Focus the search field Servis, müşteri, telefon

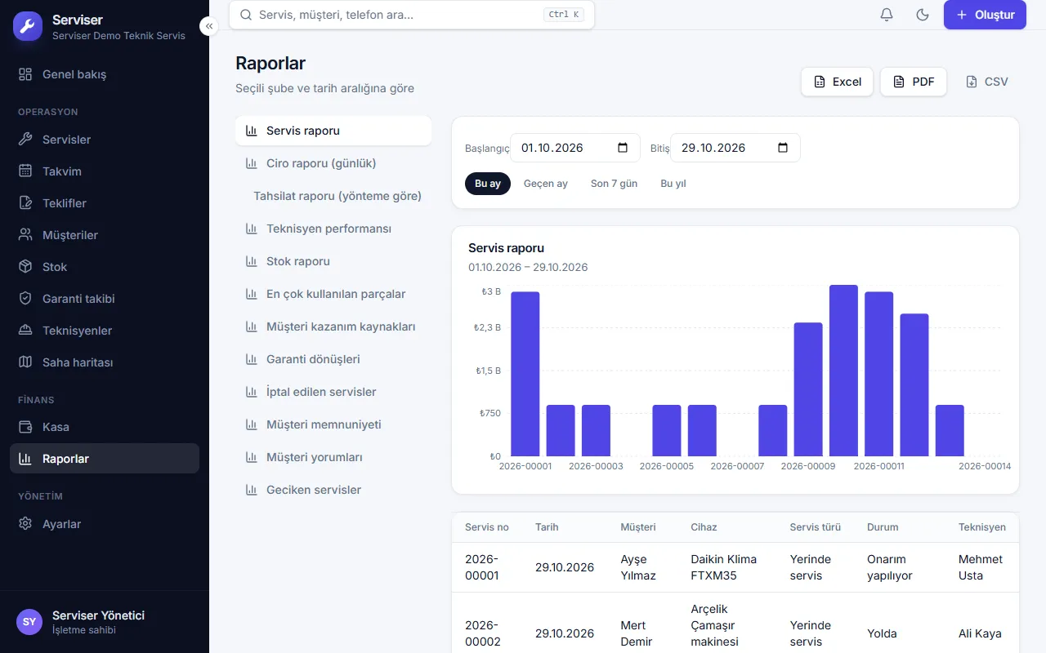[412, 15]
